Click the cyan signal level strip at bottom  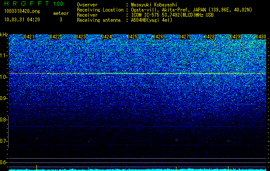pos(137,170)
